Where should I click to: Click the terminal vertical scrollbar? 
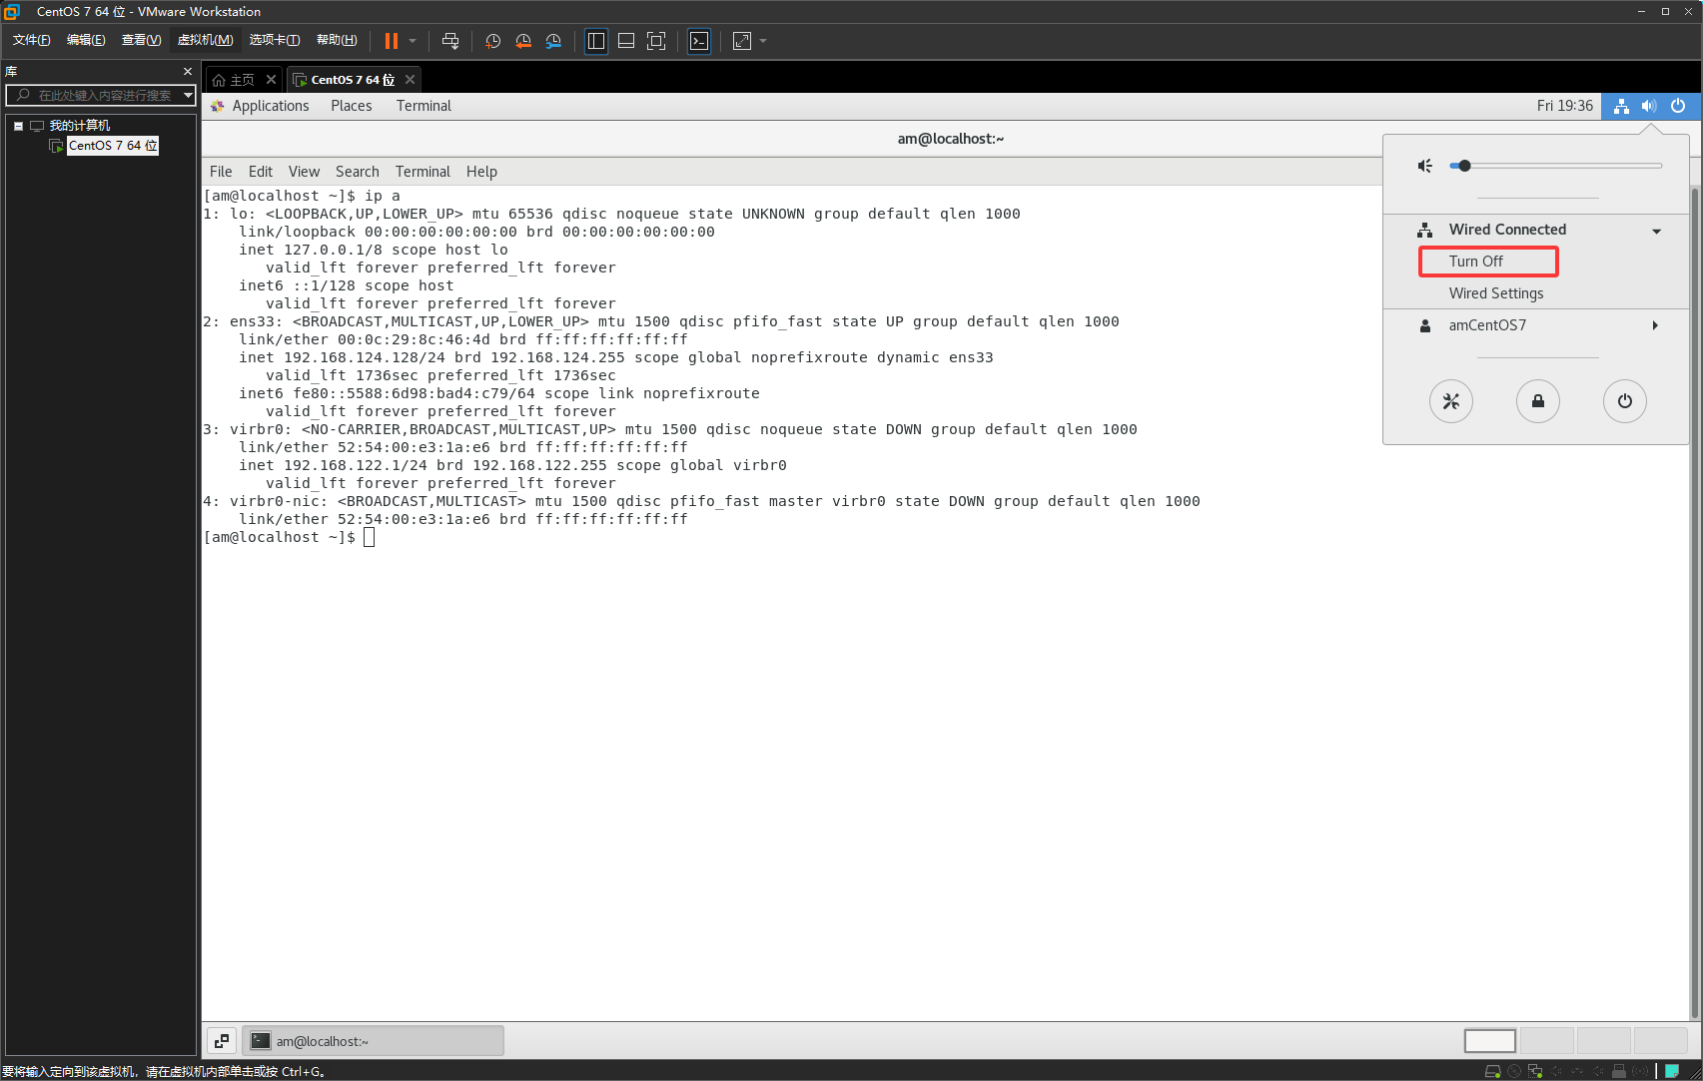[1695, 603]
